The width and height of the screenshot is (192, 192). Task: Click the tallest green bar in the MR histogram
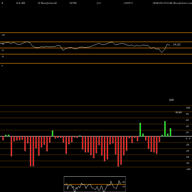(x=165, y=129)
